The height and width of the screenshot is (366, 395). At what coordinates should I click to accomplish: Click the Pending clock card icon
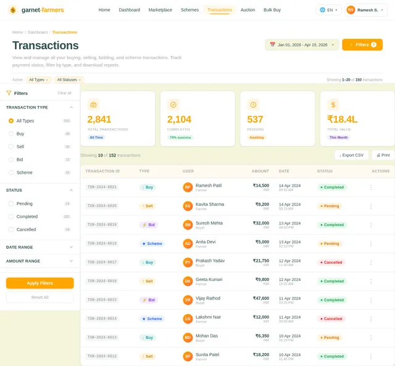(253, 105)
